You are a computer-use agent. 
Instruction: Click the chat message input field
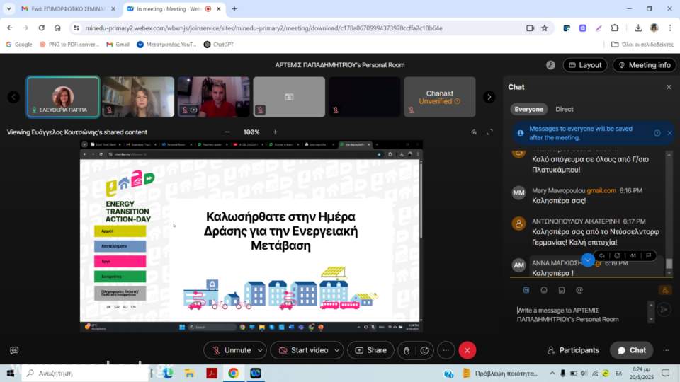577,314
